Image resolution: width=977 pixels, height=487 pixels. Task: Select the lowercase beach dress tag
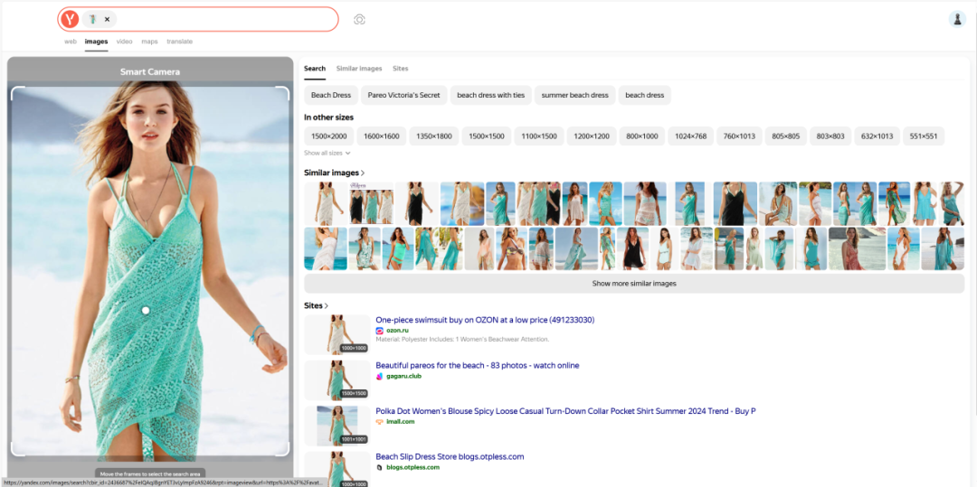click(x=644, y=95)
